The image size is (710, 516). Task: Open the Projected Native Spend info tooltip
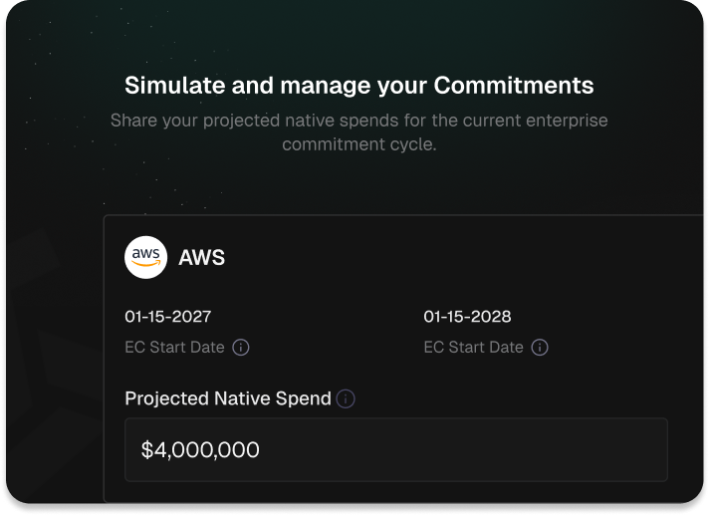[346, 399]
